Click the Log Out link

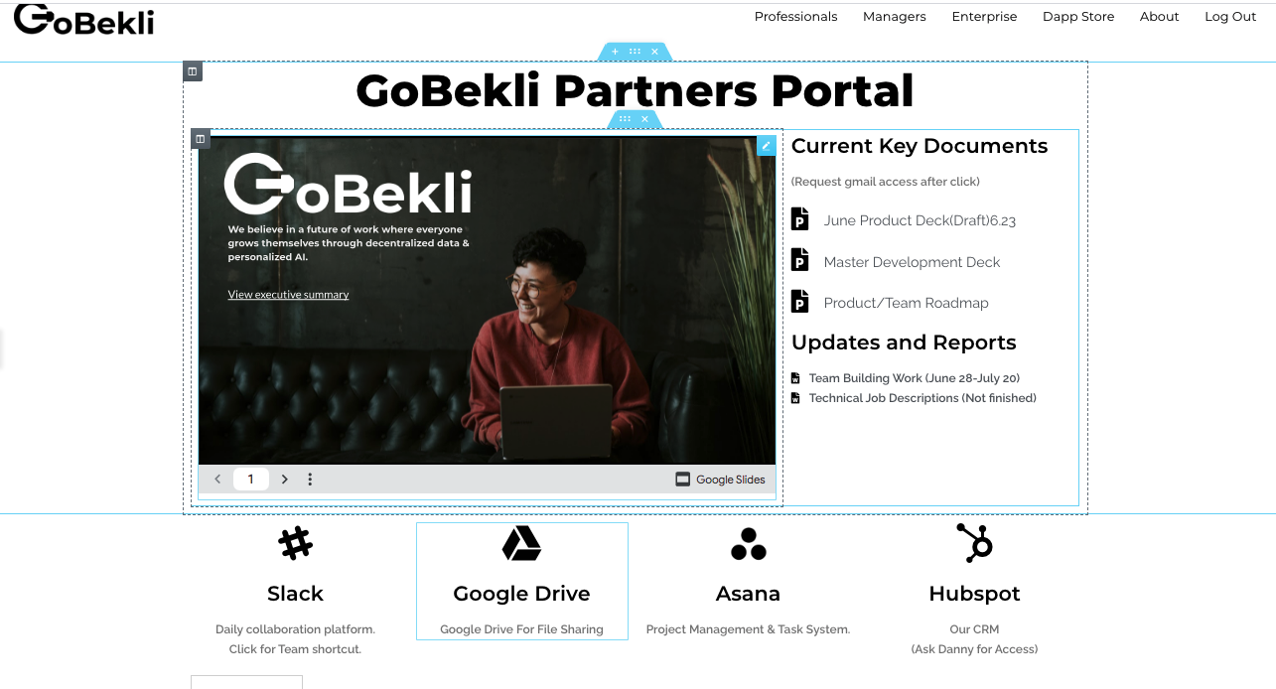click(x=1230, y=17)
